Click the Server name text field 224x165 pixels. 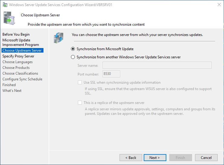pyautogui.click(x=157, y=65)
